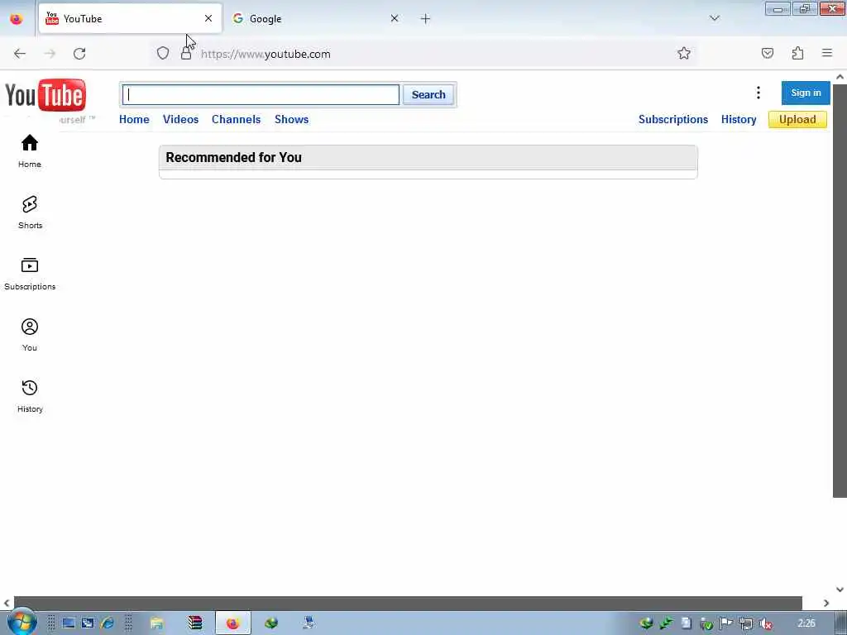The height and width of the screenshot is (635, 847).
Task: Reload the current page
Action: tap(79, 54)
